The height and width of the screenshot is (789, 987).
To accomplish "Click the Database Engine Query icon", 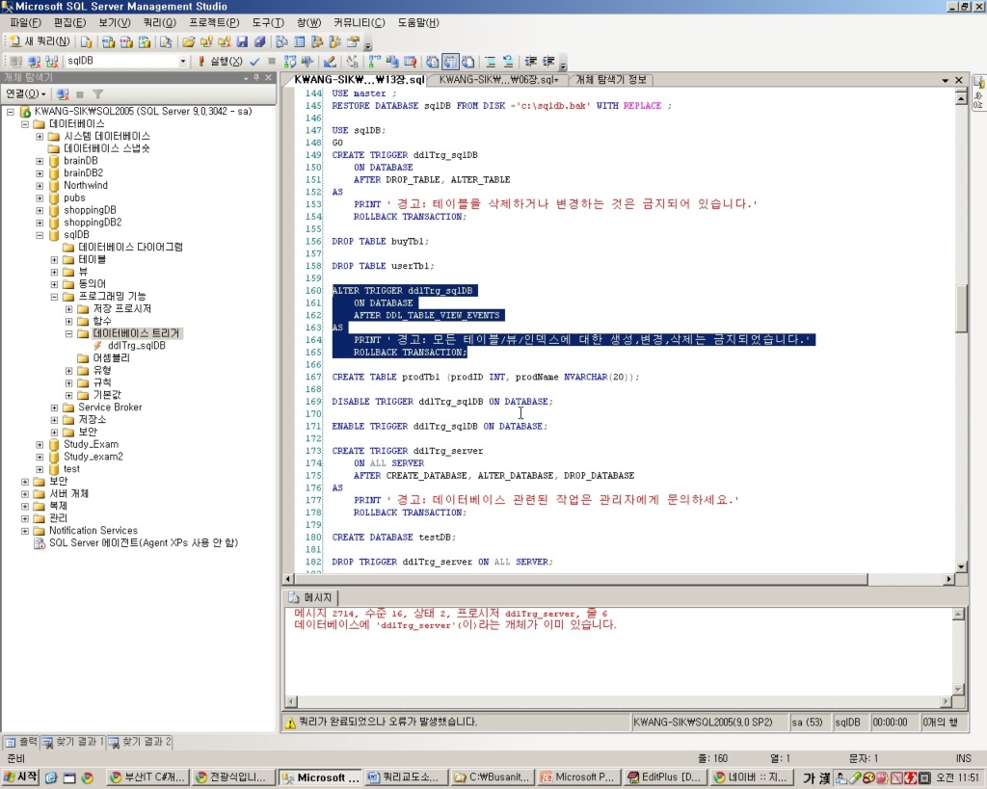I will tap(86, 42).
